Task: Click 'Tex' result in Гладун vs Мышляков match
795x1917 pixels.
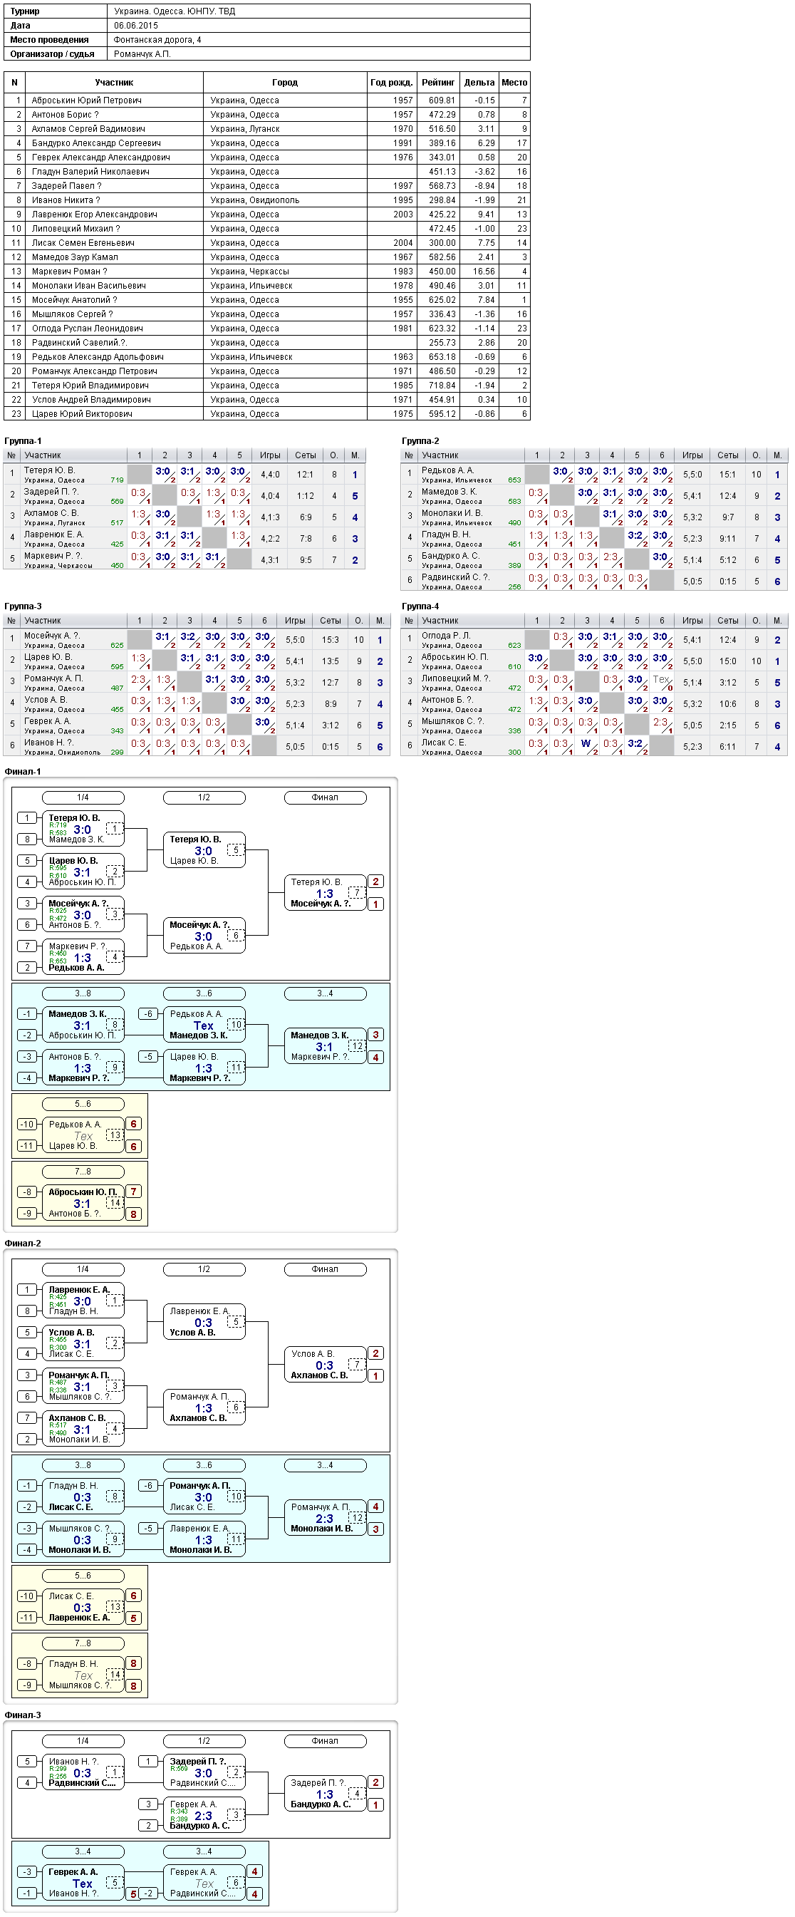Action: (x=83, y=1676)
